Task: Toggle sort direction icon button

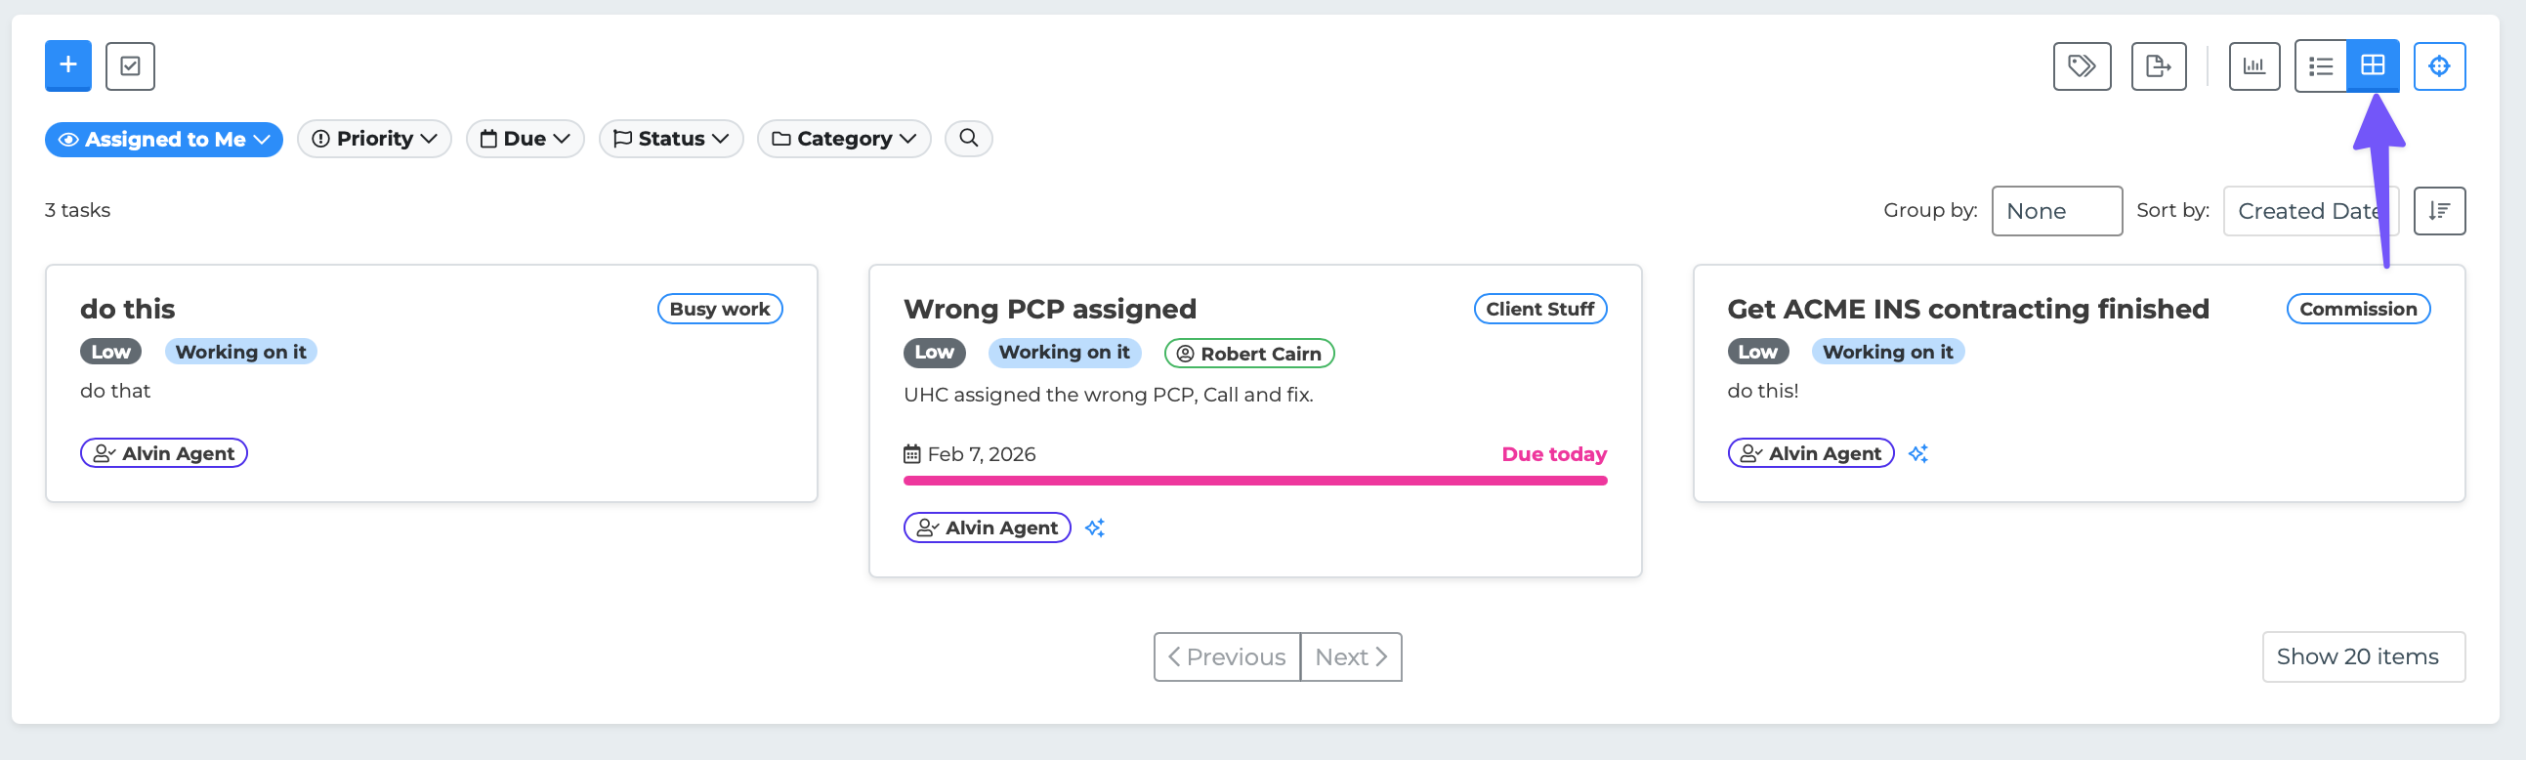Action: coord(2439,211)
